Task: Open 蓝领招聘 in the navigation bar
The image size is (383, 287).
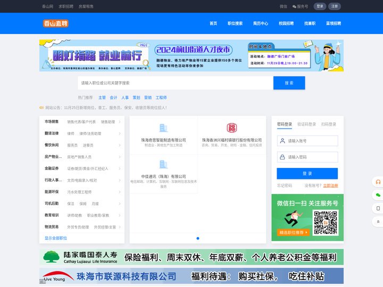Action: 334,23
